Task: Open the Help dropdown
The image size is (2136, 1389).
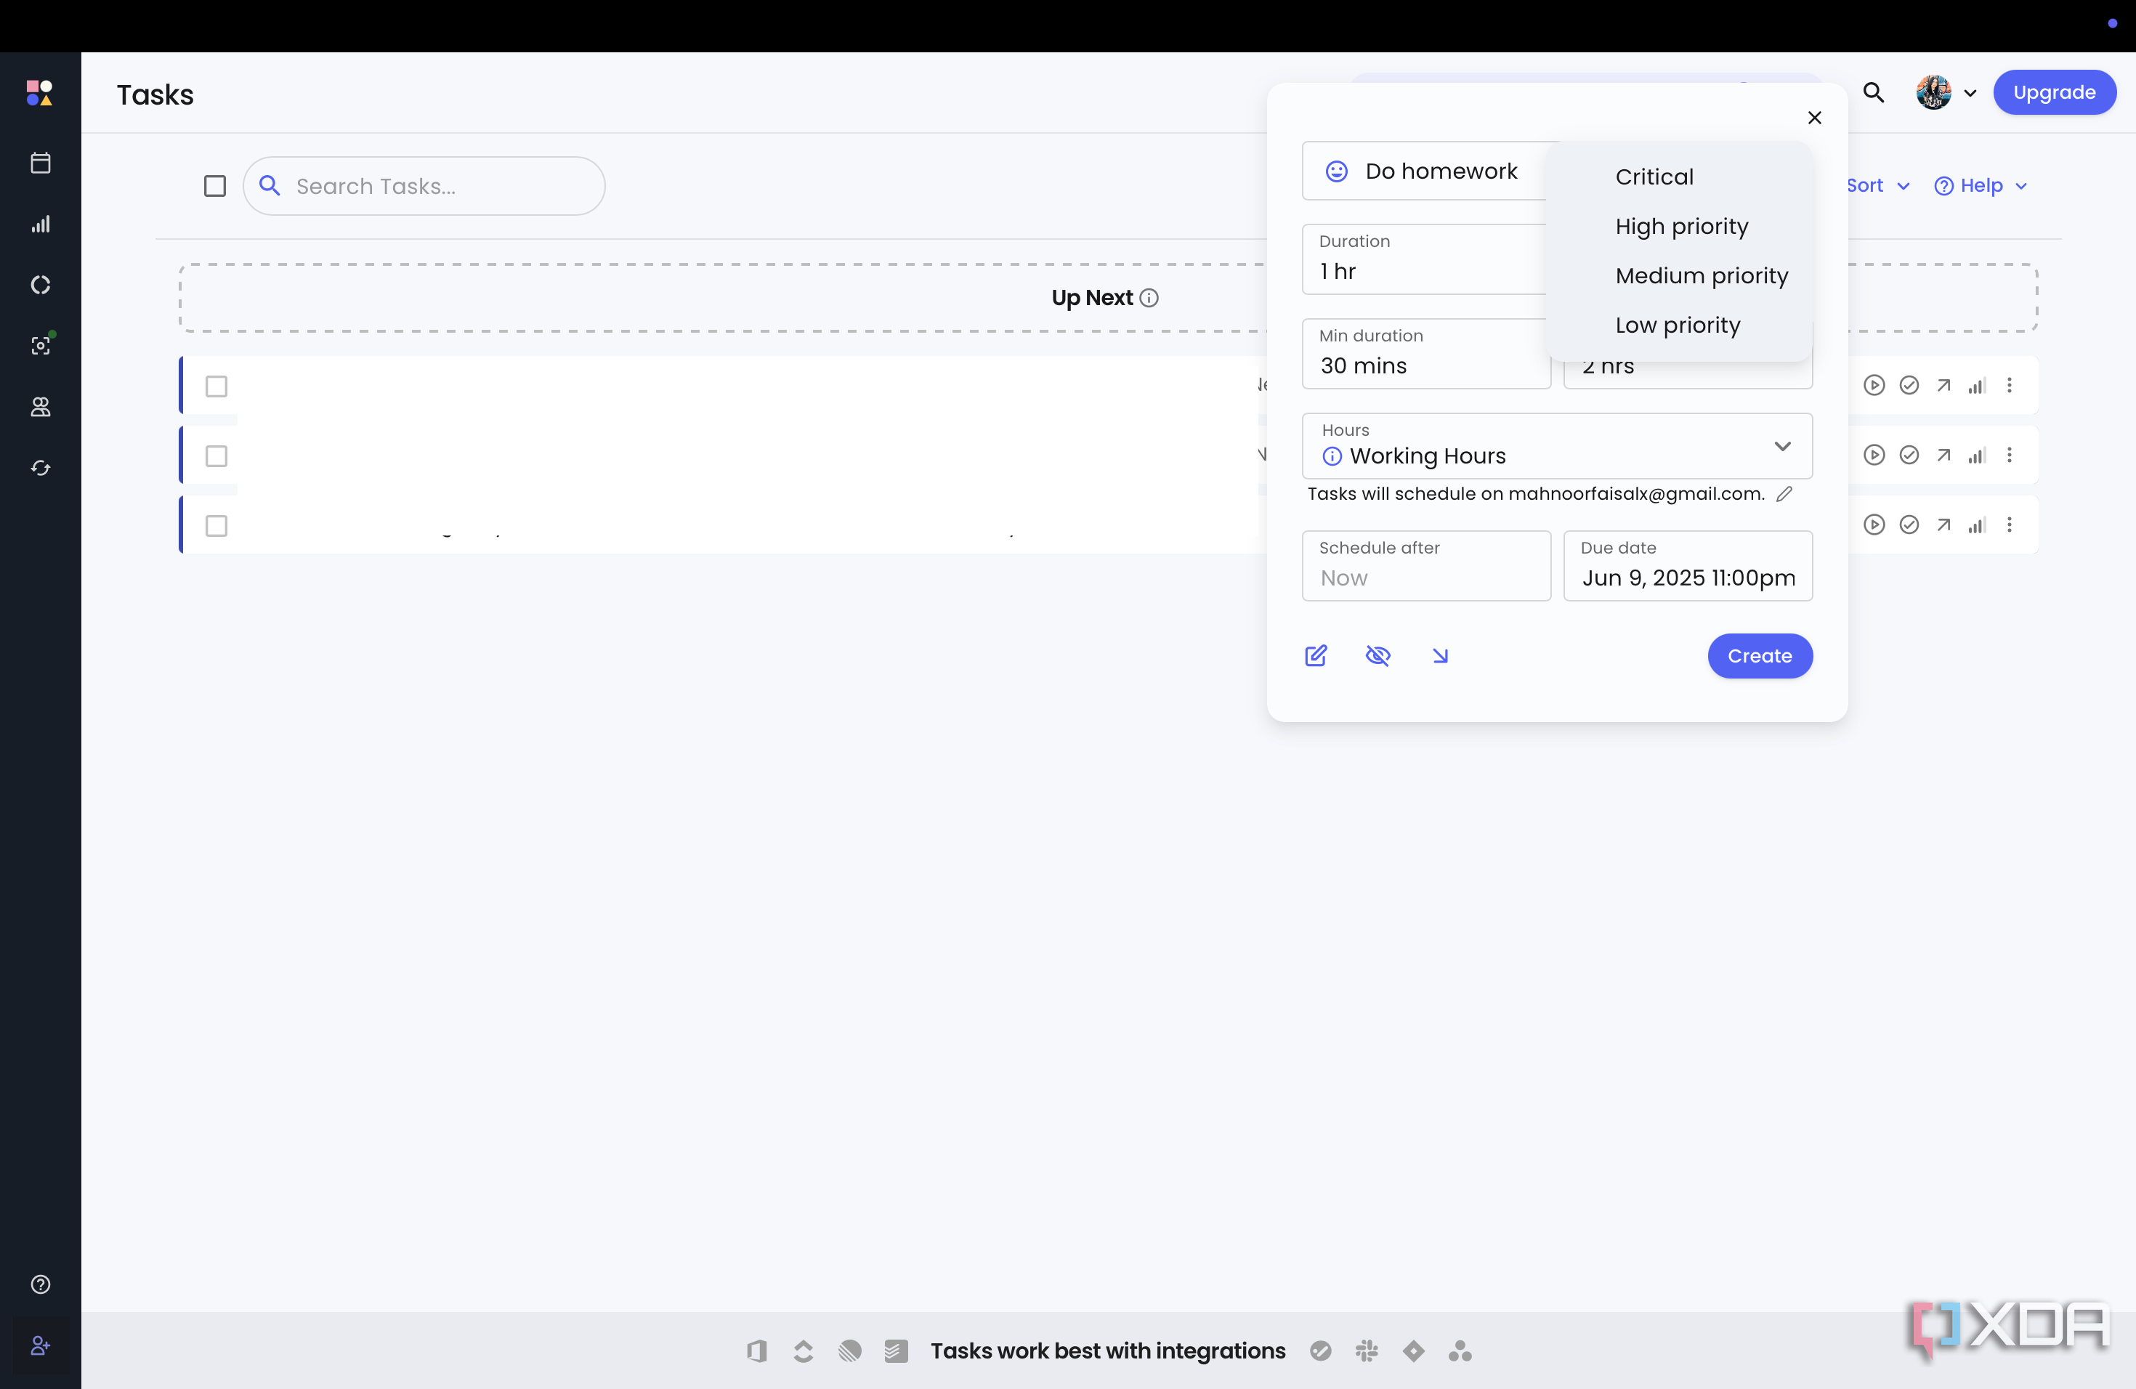Action: coord(1981,186)
